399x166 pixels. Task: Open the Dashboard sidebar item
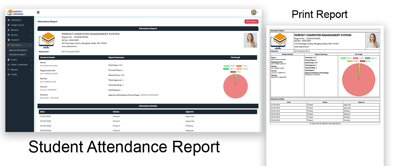coord(16,20)
